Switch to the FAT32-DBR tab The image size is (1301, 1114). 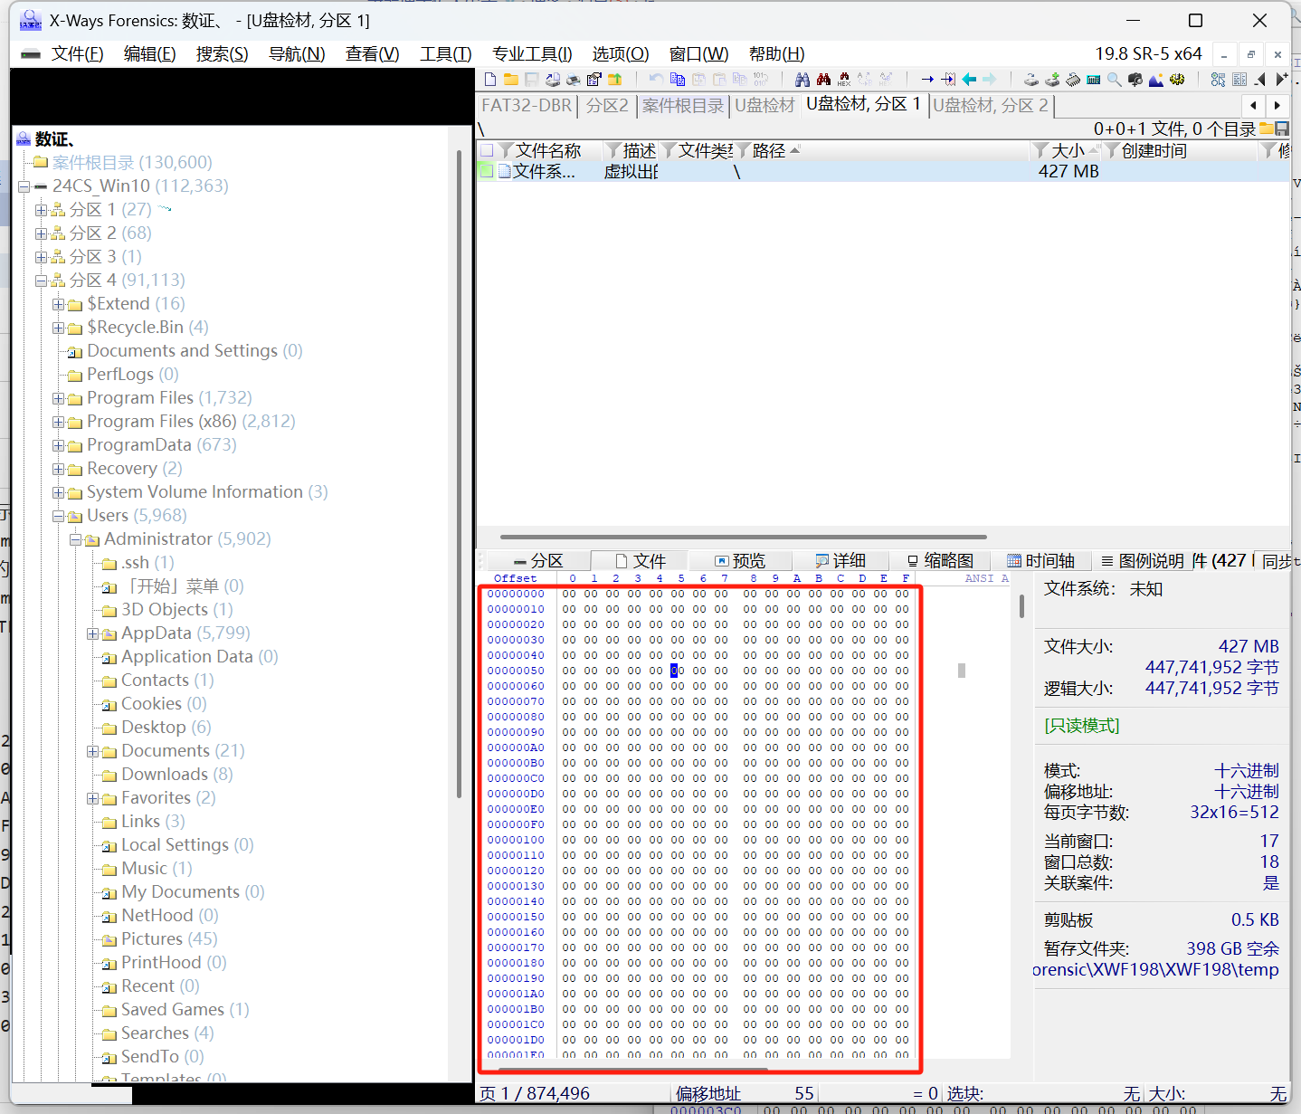click(527, 106)
